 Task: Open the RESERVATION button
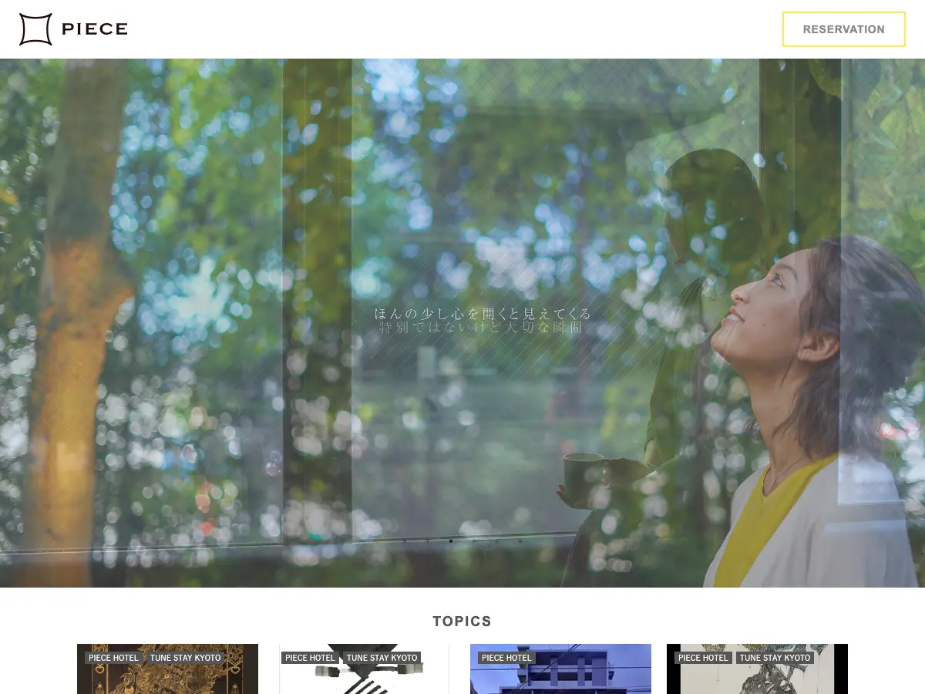pyautogui.click(x=844, y=29)
